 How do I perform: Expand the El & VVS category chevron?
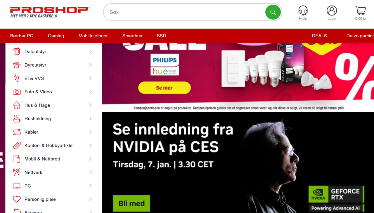coord(91,78)
